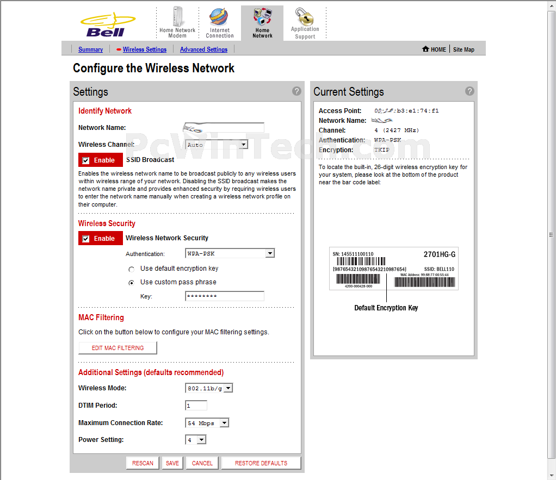Click the Settings panel help question mark
This screenshot has width=556, height=480.
click(296, 91)
